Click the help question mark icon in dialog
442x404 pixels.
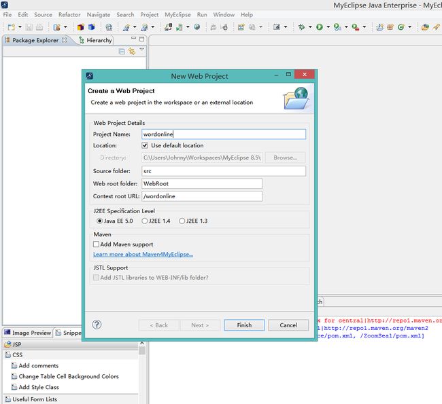(97, 325)
